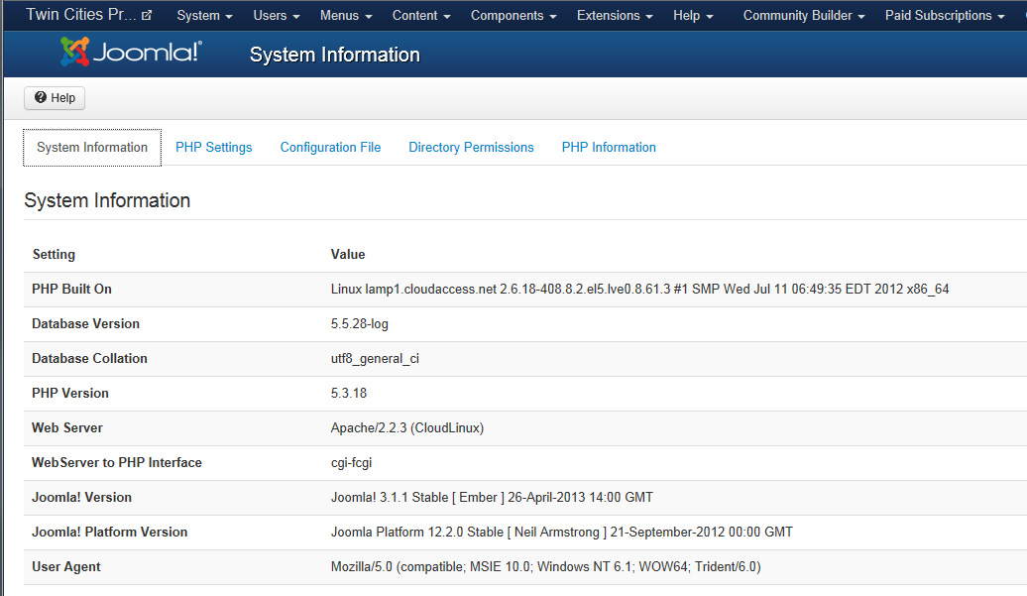1027x596 pixels.
Task: Click the Joomla! logo
Action: pos(131,52)
